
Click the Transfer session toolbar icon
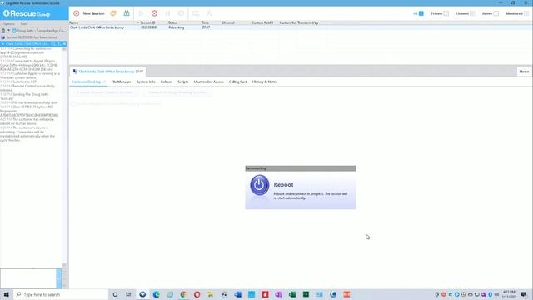(181, 13)
